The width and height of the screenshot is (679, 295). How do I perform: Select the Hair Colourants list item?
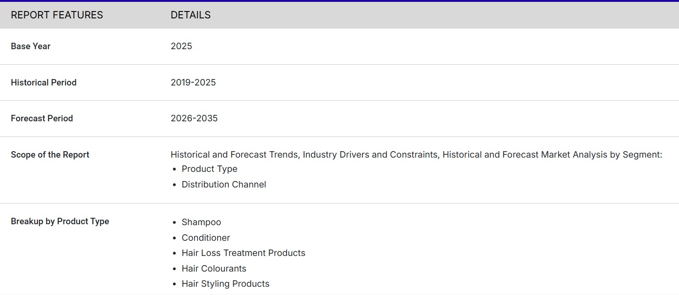point(214,269)
